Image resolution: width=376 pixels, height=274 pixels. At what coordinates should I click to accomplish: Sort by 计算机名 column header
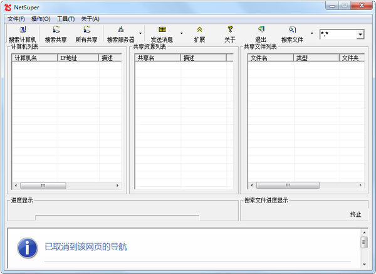tap(34, 58)
